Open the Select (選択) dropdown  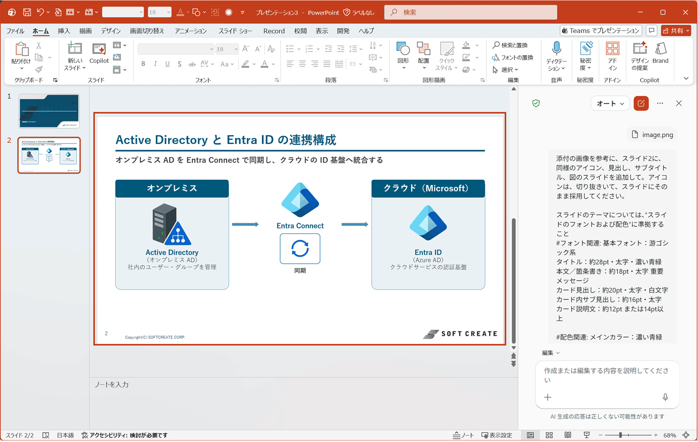coord(505,70)
